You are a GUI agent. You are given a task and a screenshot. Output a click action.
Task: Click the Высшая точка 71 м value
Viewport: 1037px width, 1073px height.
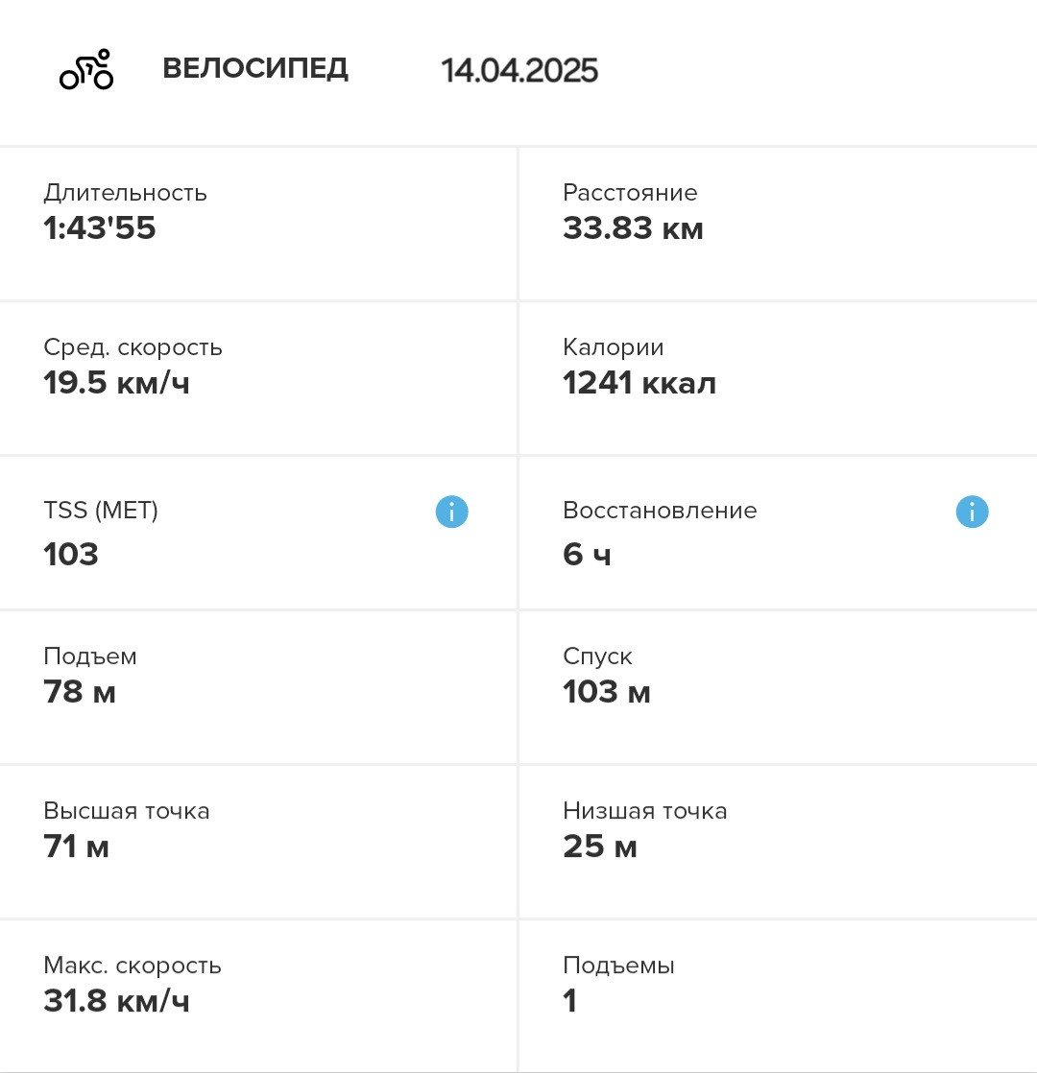pyautogui.click(x=76, y=846)
